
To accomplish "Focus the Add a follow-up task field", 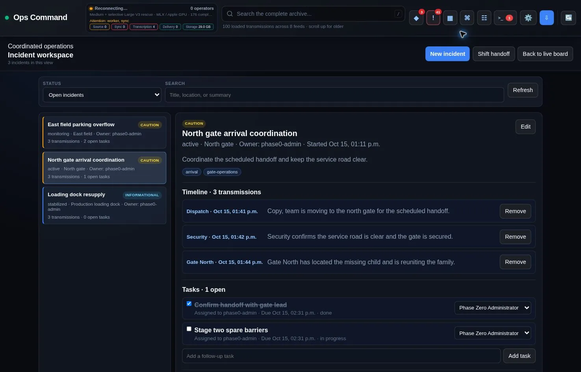I will click(x=341, y=356).
